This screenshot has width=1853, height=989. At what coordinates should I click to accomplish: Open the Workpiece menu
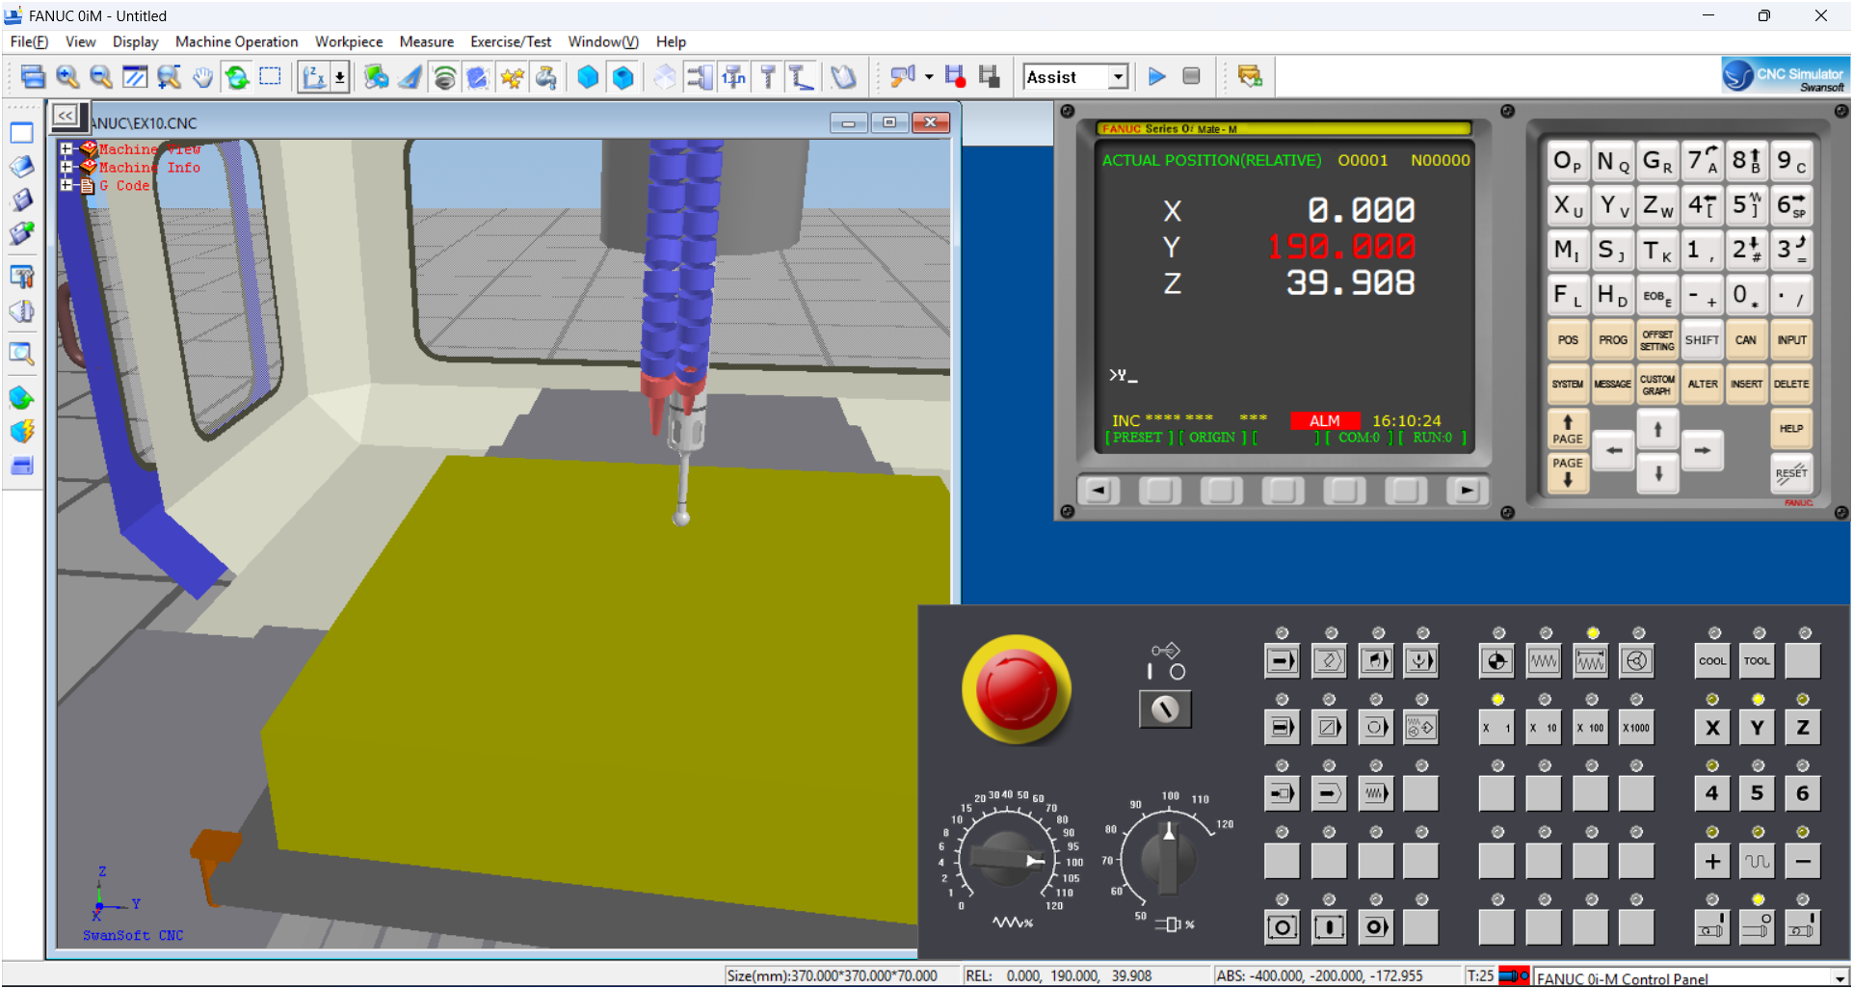pos(349,41)
